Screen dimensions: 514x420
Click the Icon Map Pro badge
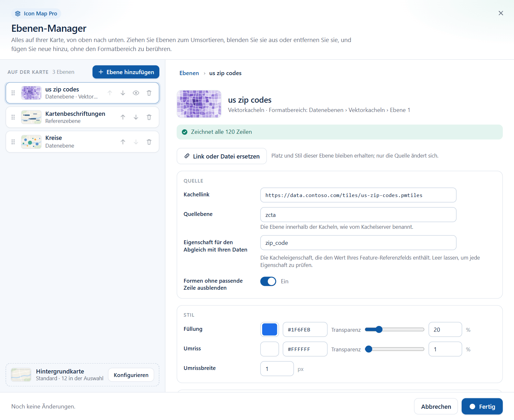[x=36, y=13]
